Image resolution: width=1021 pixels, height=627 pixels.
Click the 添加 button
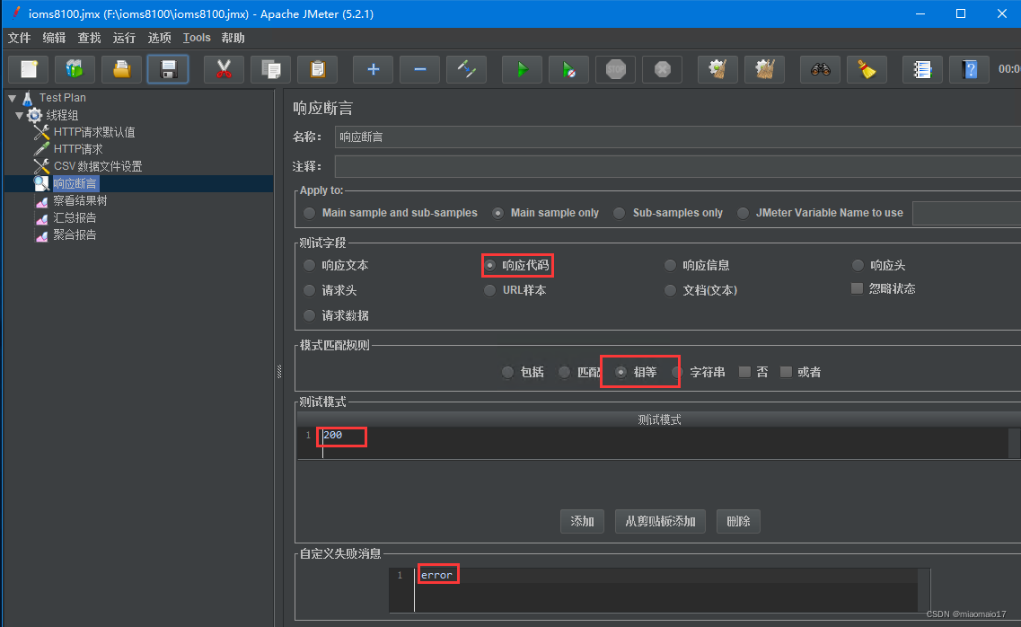(x=582, y=522)
